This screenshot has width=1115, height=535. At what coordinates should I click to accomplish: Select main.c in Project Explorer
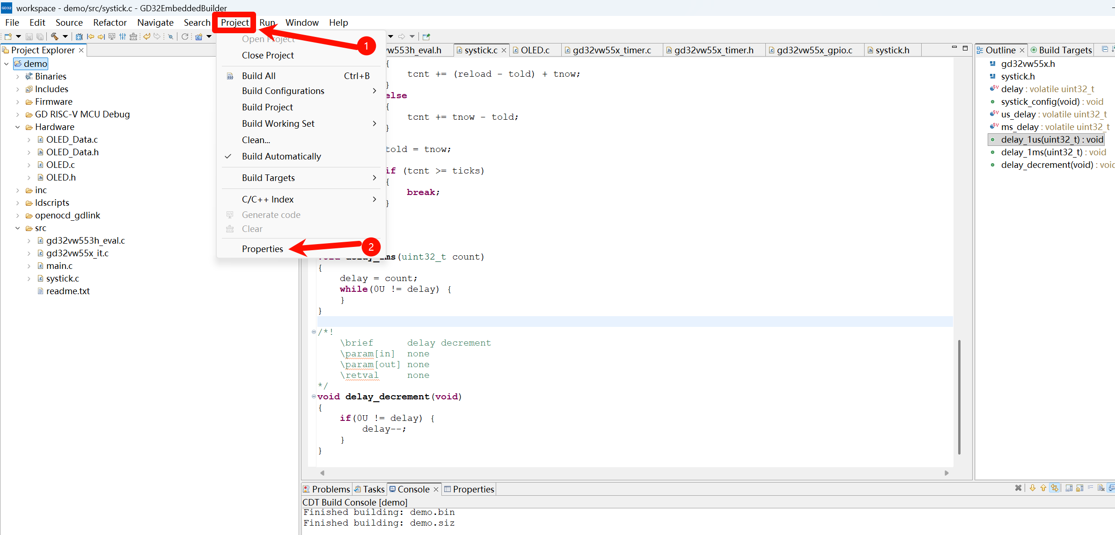(x=59, y=266)
